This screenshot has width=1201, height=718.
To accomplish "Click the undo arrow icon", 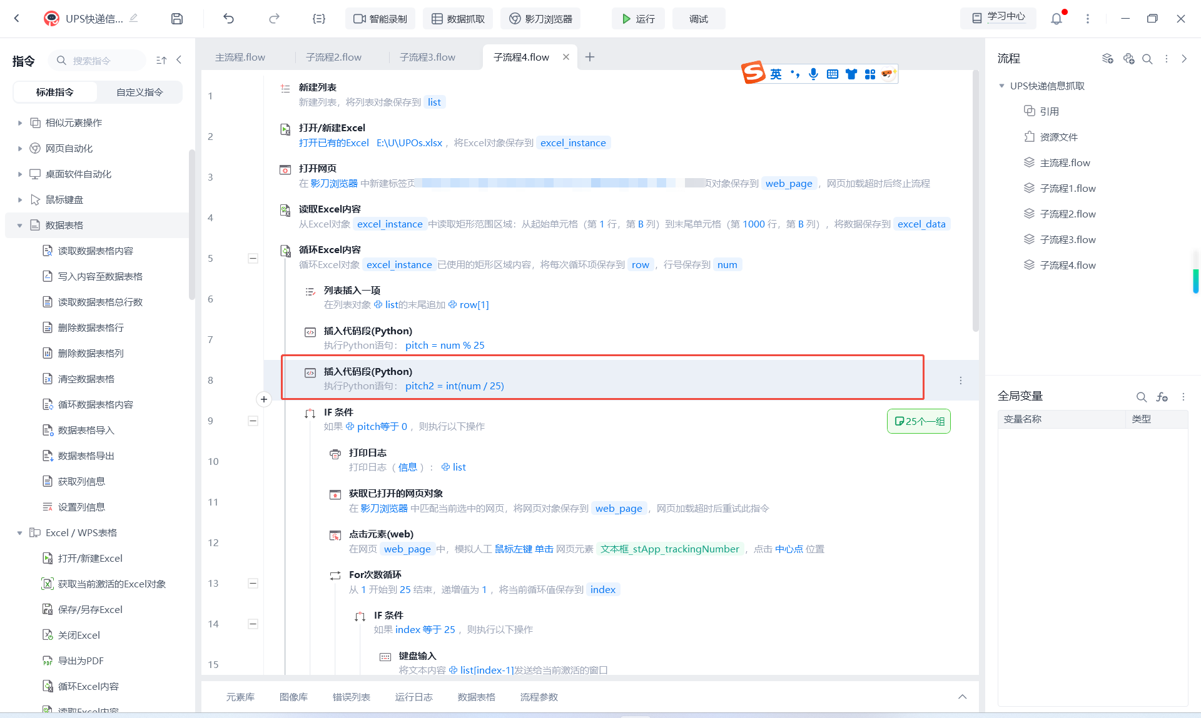I will 229,19.
